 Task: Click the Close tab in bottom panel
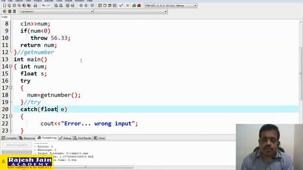[99, 138]
